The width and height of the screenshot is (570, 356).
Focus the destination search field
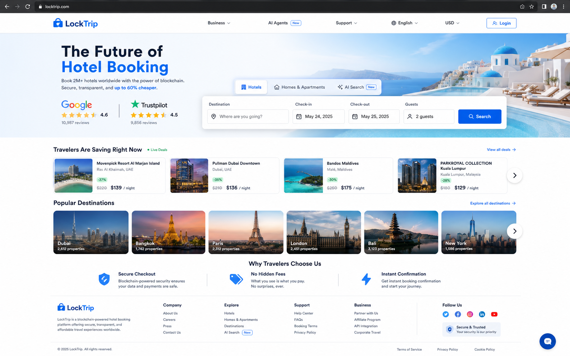click(x=248, y=117)
